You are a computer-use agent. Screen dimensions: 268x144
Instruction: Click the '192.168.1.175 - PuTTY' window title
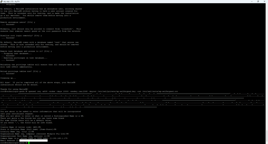point(10,1)
